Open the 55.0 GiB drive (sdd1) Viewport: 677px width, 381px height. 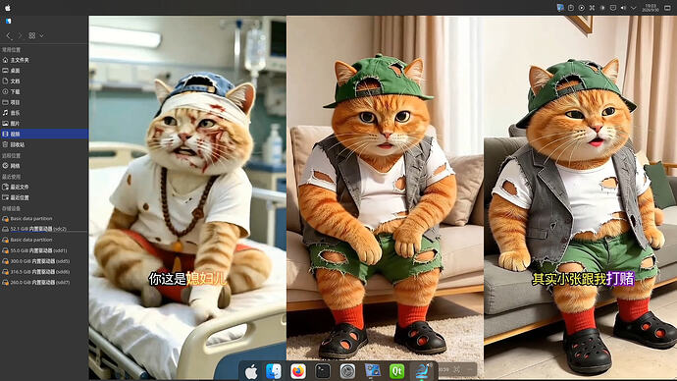[x=44, y=250]
